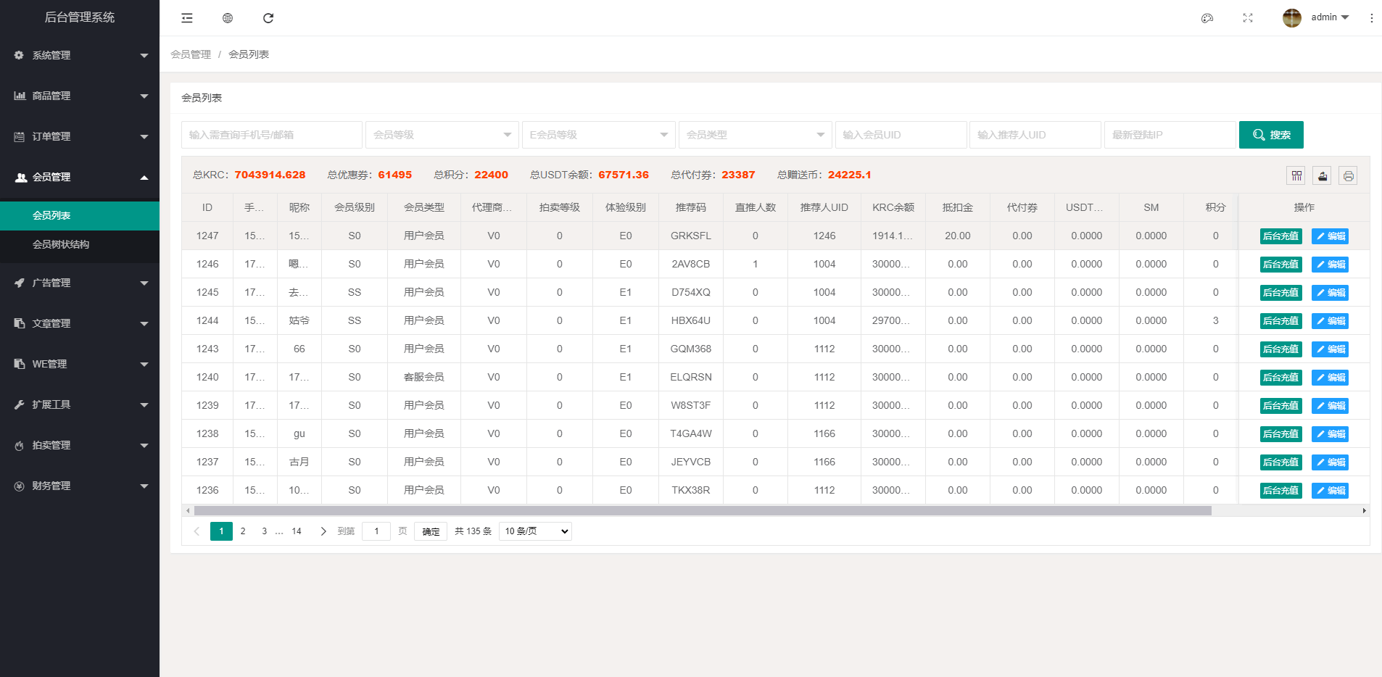This screenshot has height=677, width=1382.
Task: Open the column filter icon above table
Action: [x=1296, y=175]
